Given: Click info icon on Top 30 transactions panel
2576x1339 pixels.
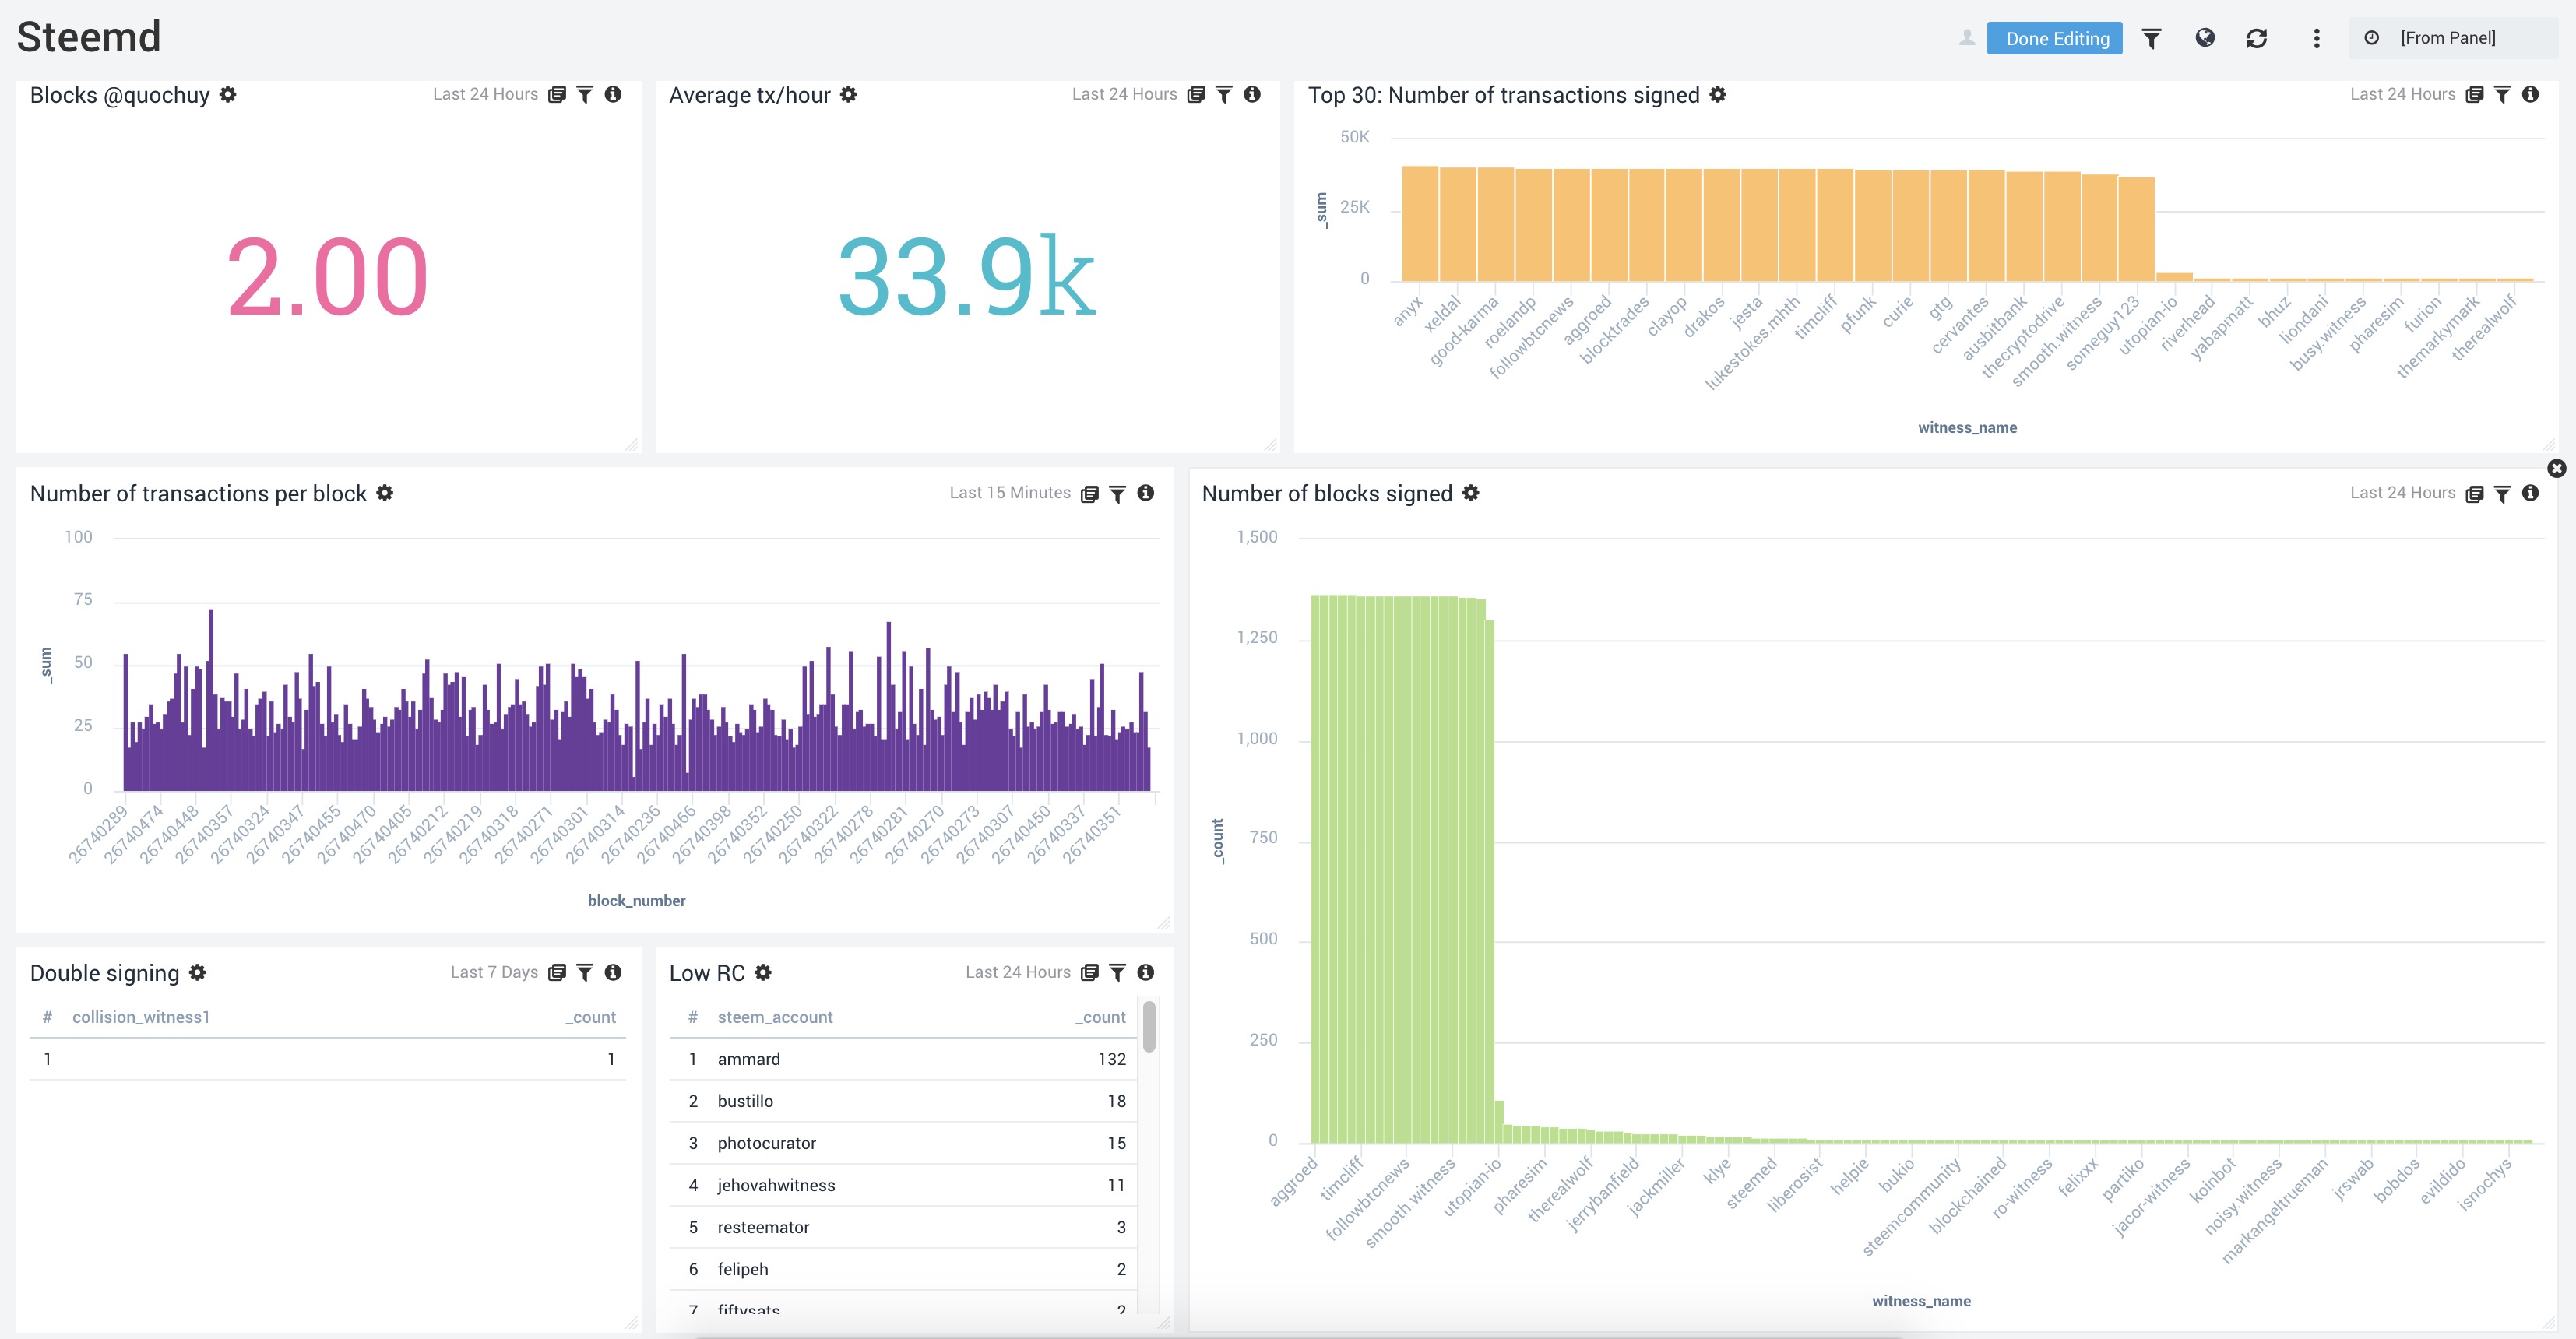Looking at the screenshot, I should point(2530,94).
